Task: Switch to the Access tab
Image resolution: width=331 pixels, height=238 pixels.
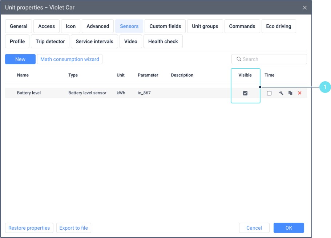Action: pyautogui.click(x=47, y=26)
